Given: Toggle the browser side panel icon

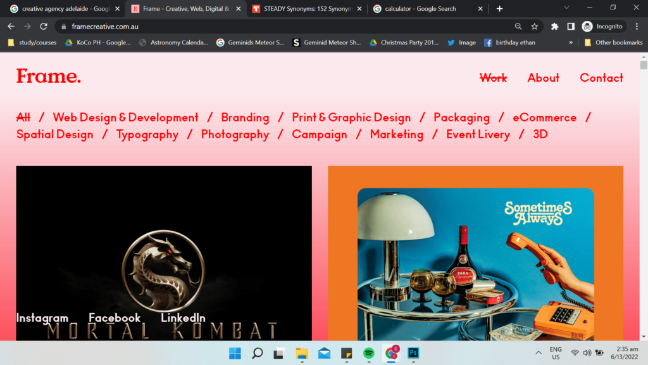Looking at the screenshot, I should [x=571, y=27].
